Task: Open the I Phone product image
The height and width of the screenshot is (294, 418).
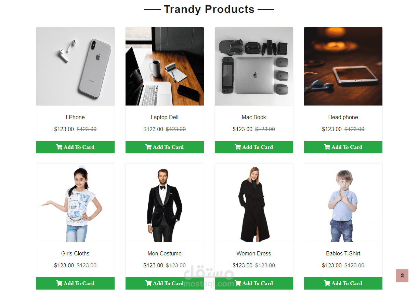Action: click(75, 67)
